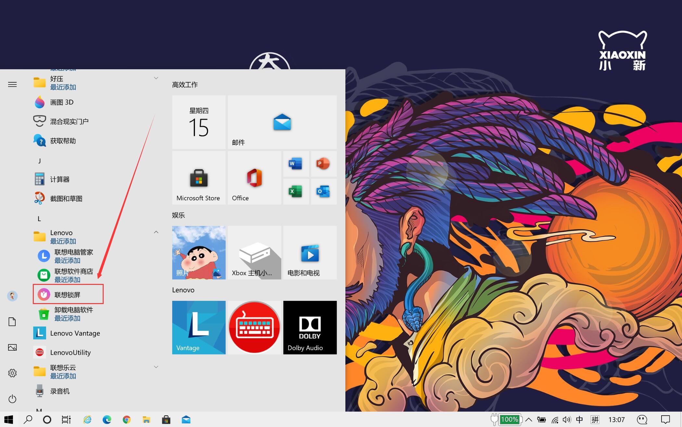Expand the 联想乐云 folder
The image size is (682, 427).
point(156,367)
